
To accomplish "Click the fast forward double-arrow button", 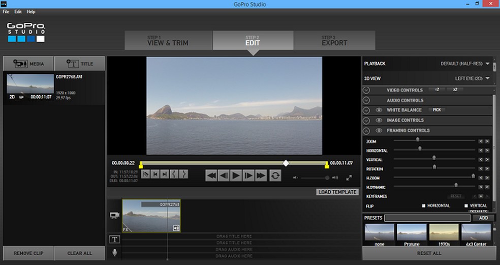I will [x=261, y=175].
